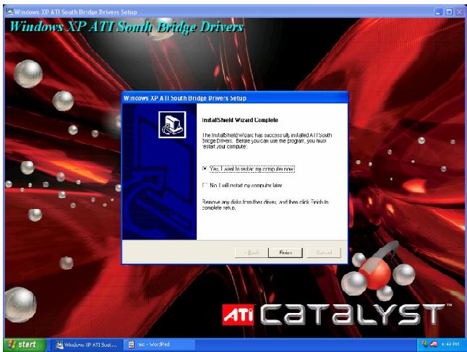Switch to the WordPad taskbar item
This screenshot has width=467, height=352.
tap(160, 345)
